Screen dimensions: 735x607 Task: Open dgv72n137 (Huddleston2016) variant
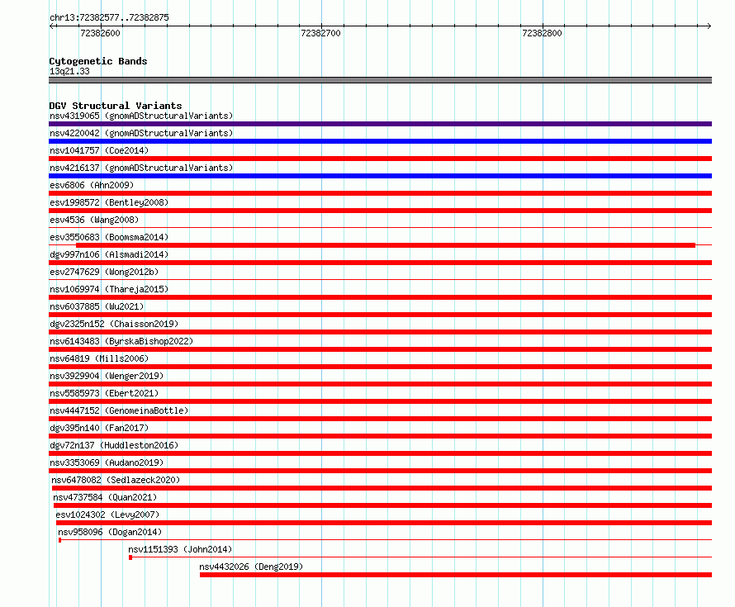[114, 445]
